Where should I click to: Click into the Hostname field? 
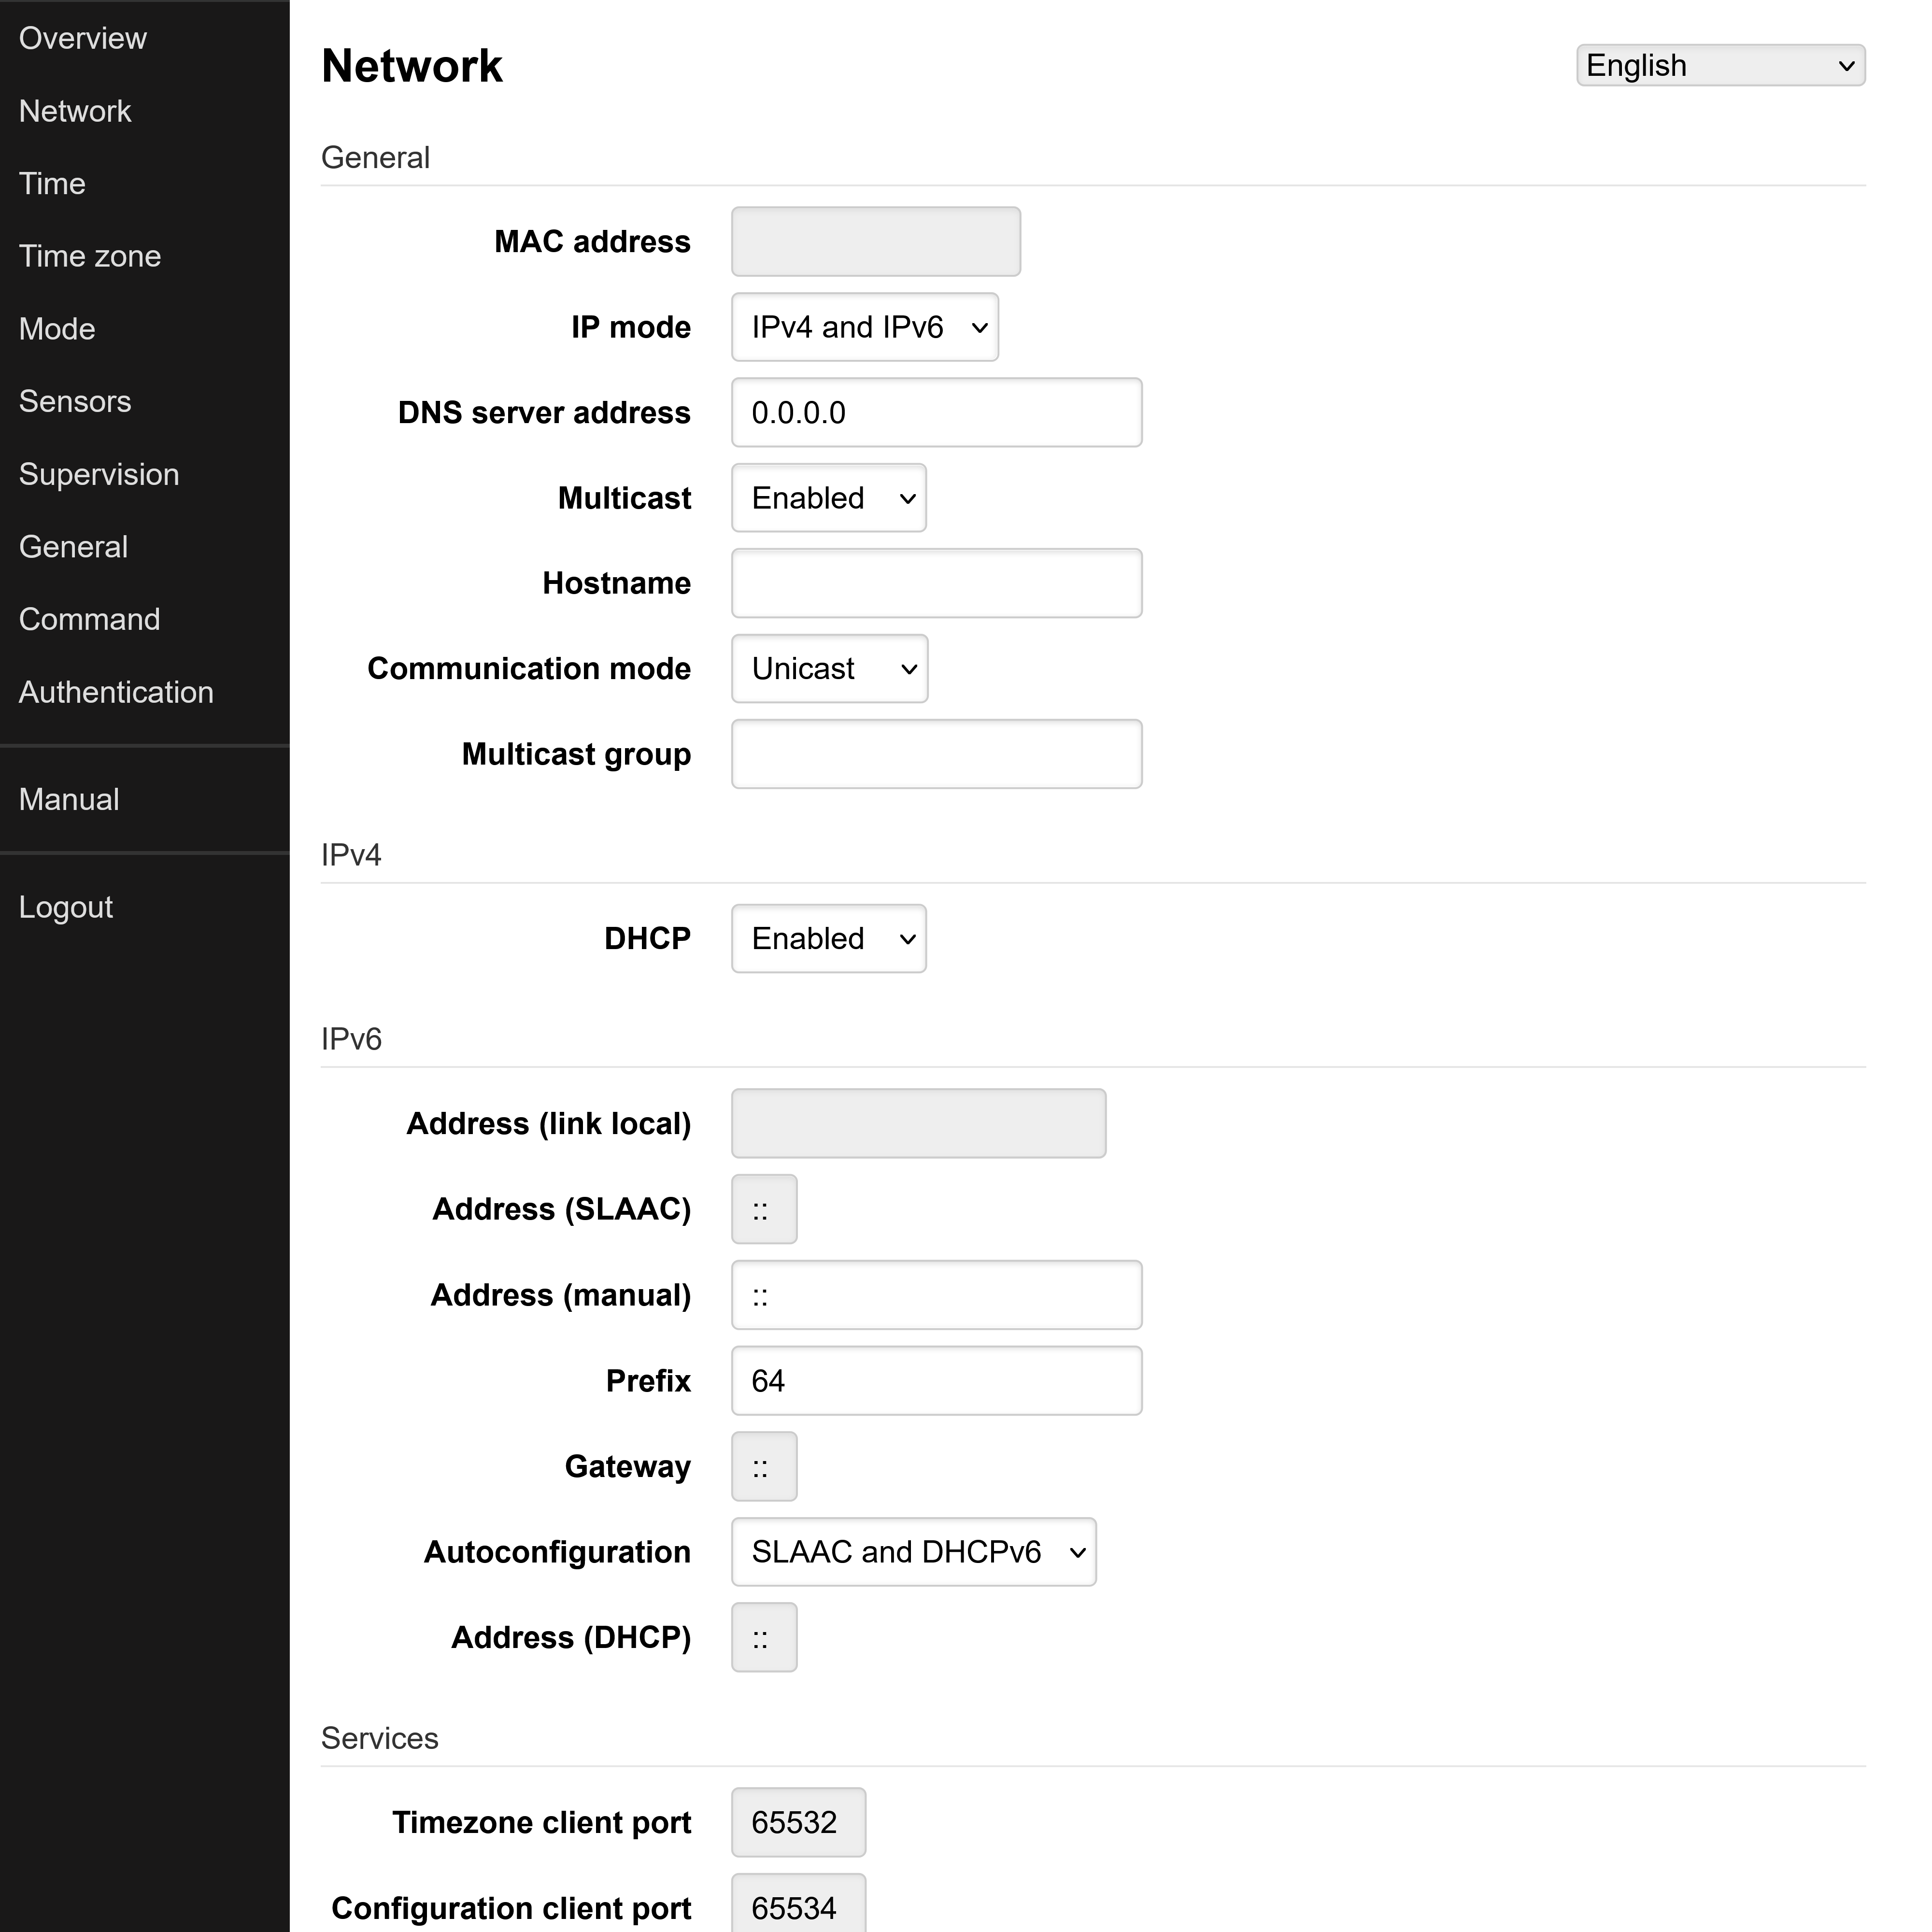[935, 583]
